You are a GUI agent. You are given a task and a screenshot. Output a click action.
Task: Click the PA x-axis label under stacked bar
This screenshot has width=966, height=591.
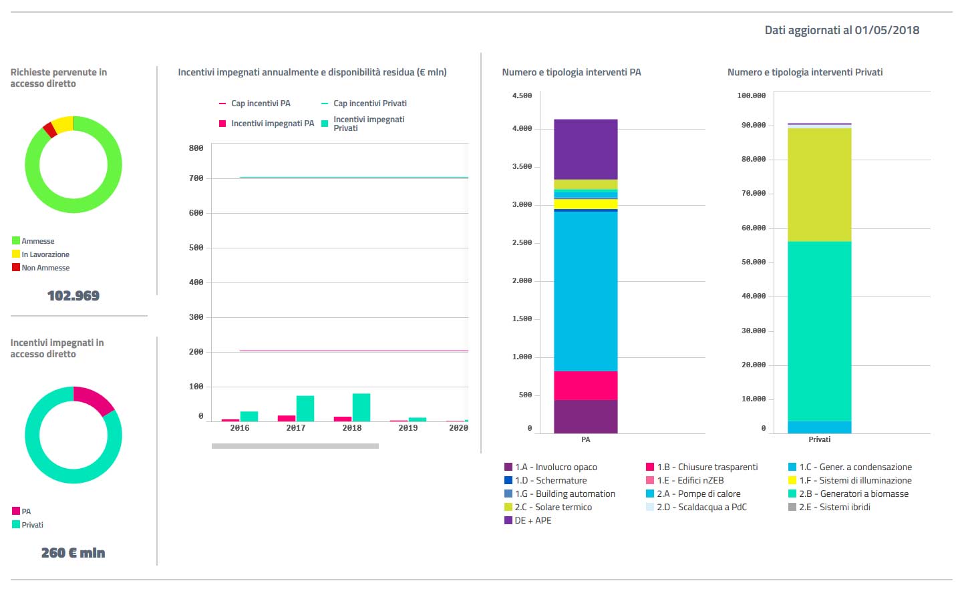pos(586,439)
